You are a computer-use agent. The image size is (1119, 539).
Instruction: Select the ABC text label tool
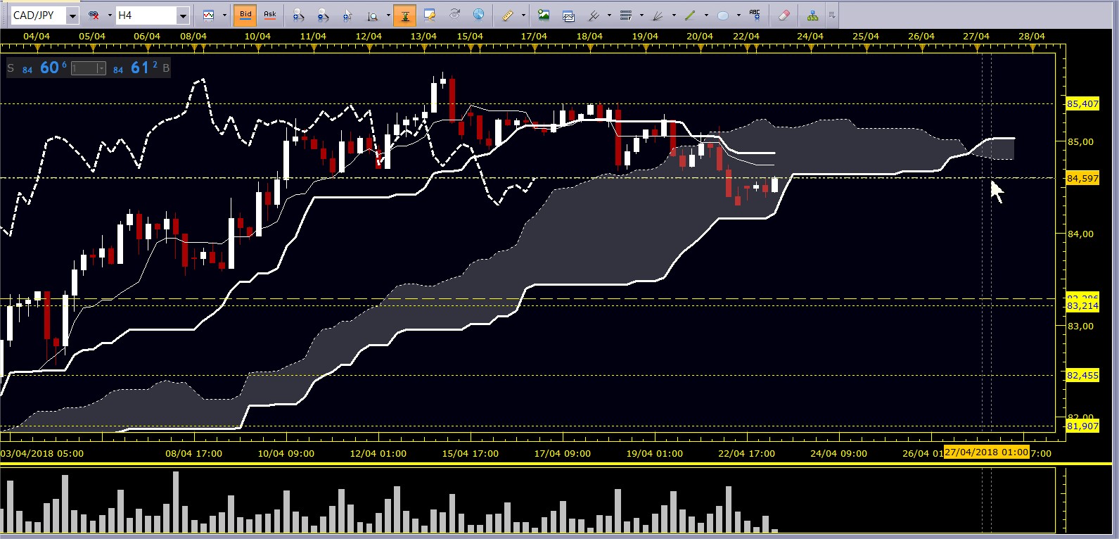(x=755, y=14)
